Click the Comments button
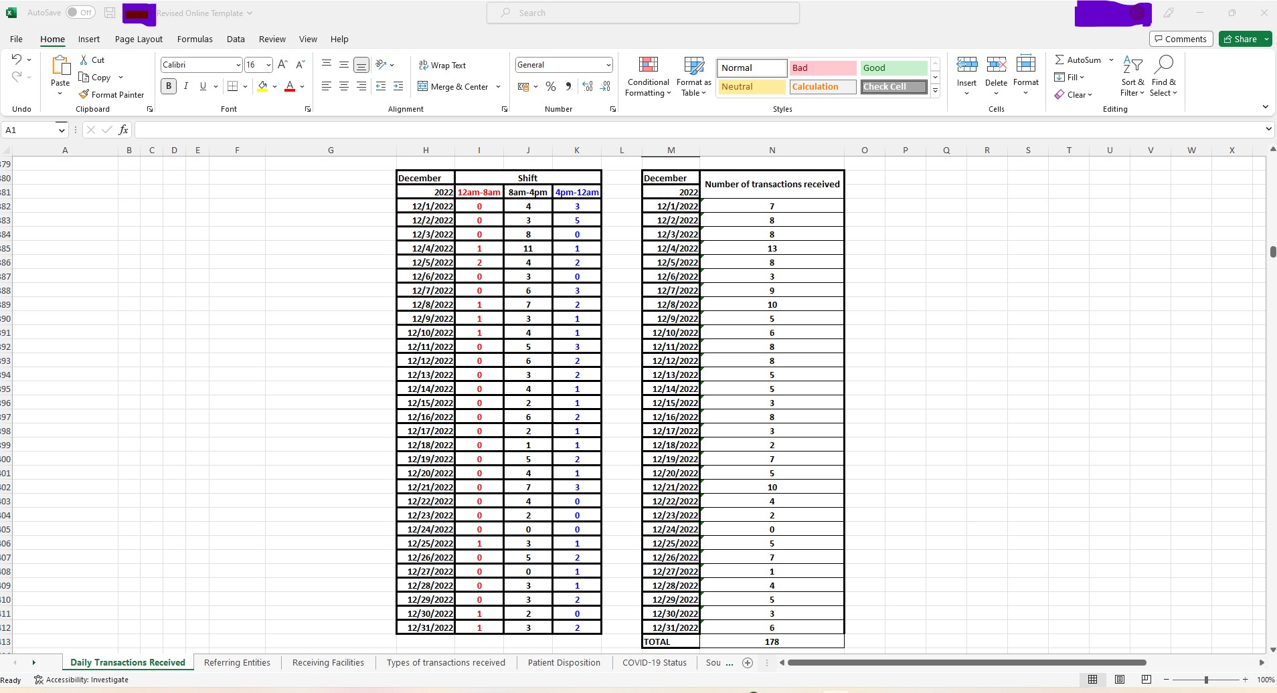The width and height of the screenshot is (1277, 693). click(1181, 39)
